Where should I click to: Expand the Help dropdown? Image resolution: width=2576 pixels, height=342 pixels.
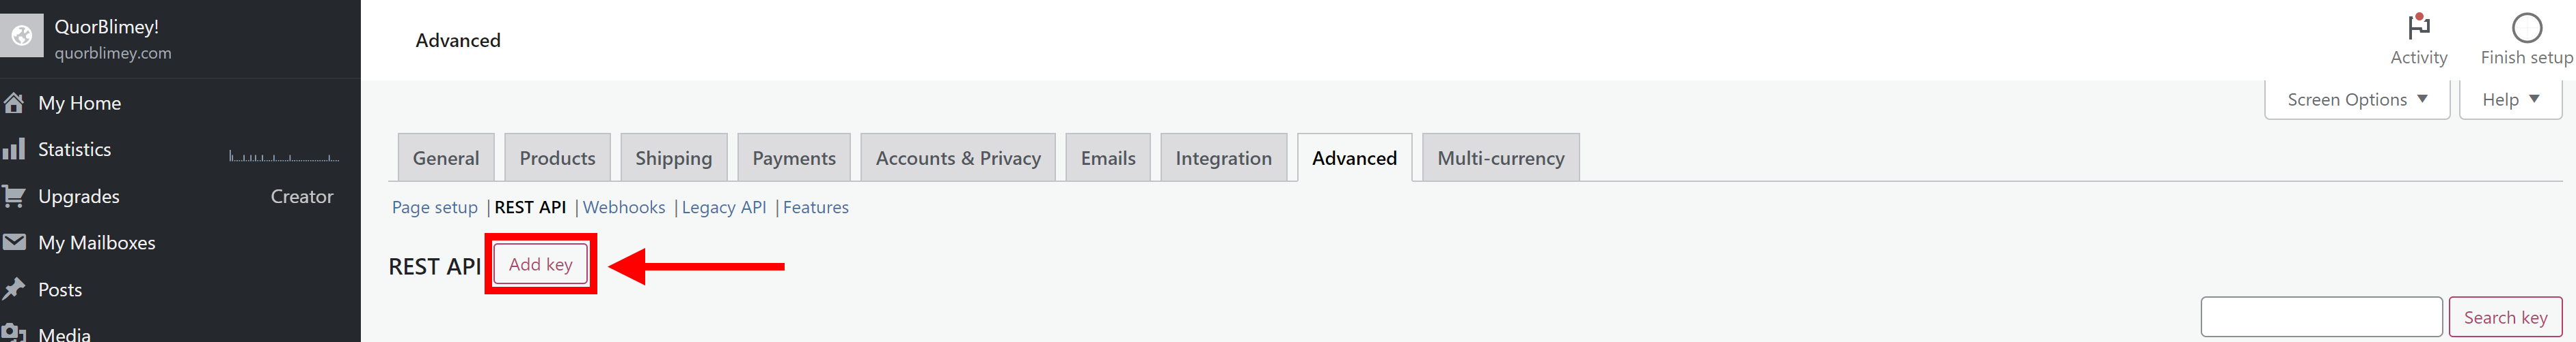(2510, 99)
